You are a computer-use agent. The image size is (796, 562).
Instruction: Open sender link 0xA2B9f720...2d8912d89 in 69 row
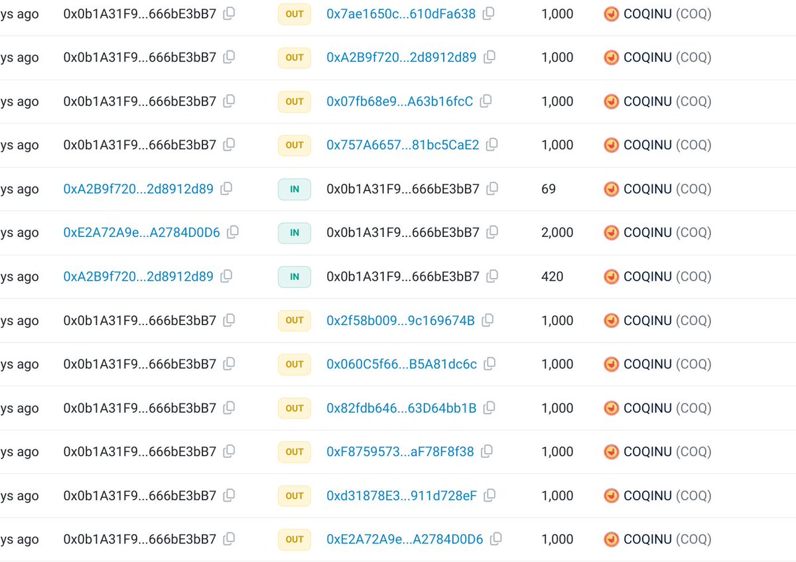tap(139, 188)
